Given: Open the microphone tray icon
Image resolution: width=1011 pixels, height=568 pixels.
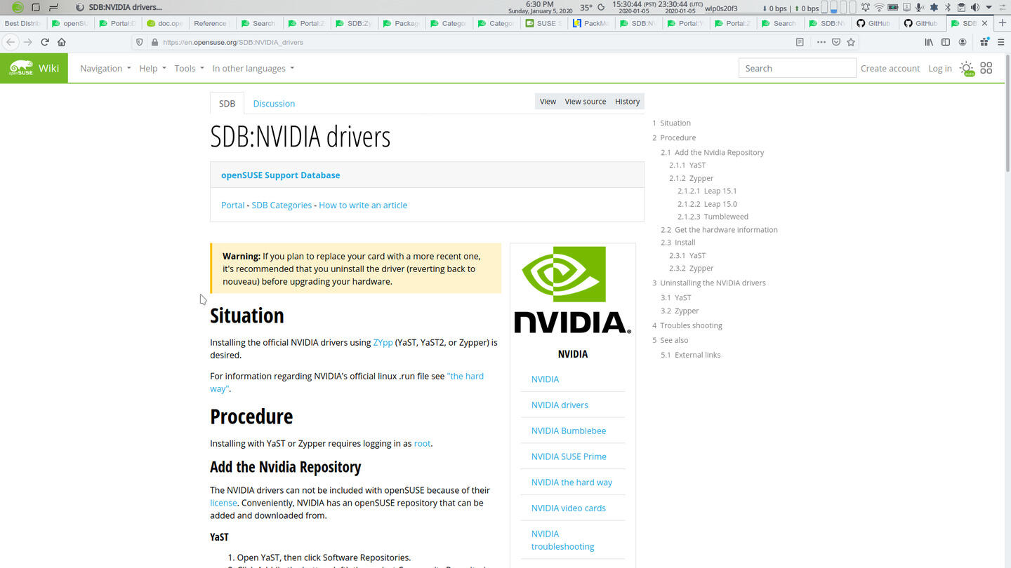Looking at the screenshot, I should [920, 8].
